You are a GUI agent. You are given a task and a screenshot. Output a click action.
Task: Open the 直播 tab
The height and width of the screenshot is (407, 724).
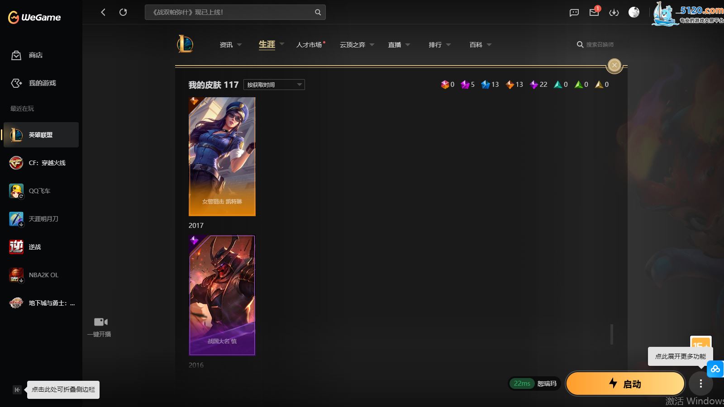(x=395, y=45)
